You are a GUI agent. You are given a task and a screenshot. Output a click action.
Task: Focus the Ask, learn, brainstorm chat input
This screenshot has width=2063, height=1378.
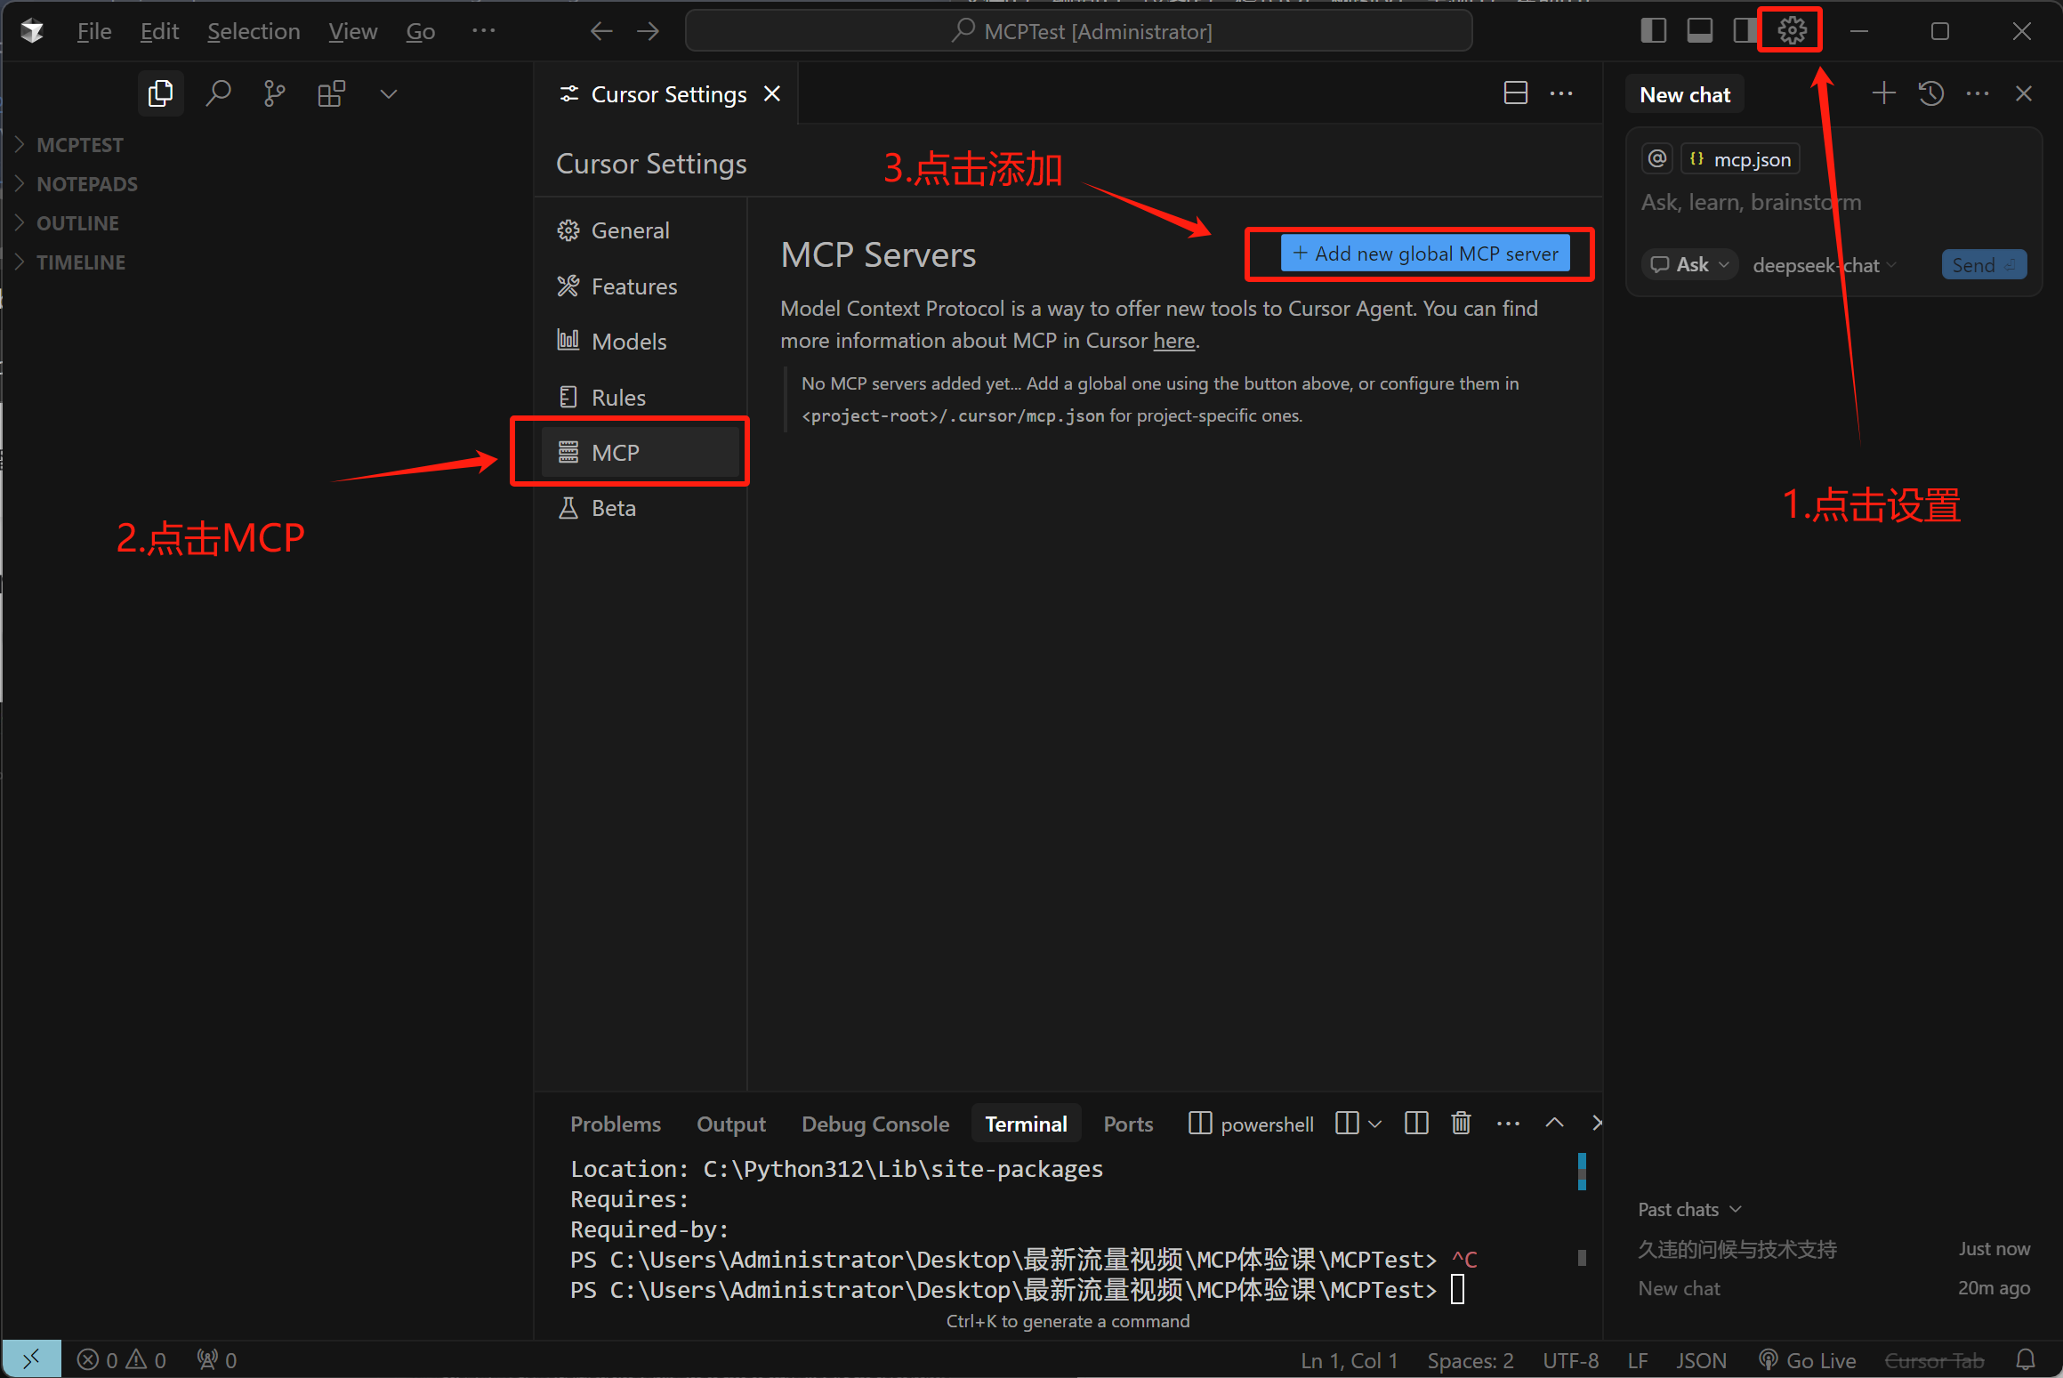coord(1833,203)
